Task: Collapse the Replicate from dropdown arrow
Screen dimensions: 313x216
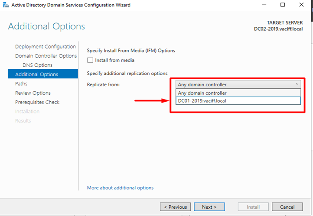Action: (x=297, y=84)
